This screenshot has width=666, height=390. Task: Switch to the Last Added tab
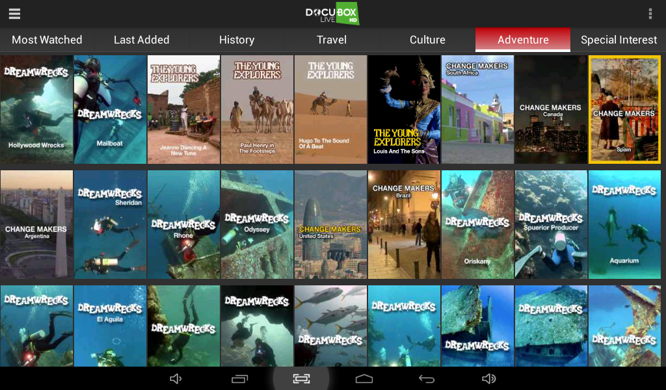(142, 40)
